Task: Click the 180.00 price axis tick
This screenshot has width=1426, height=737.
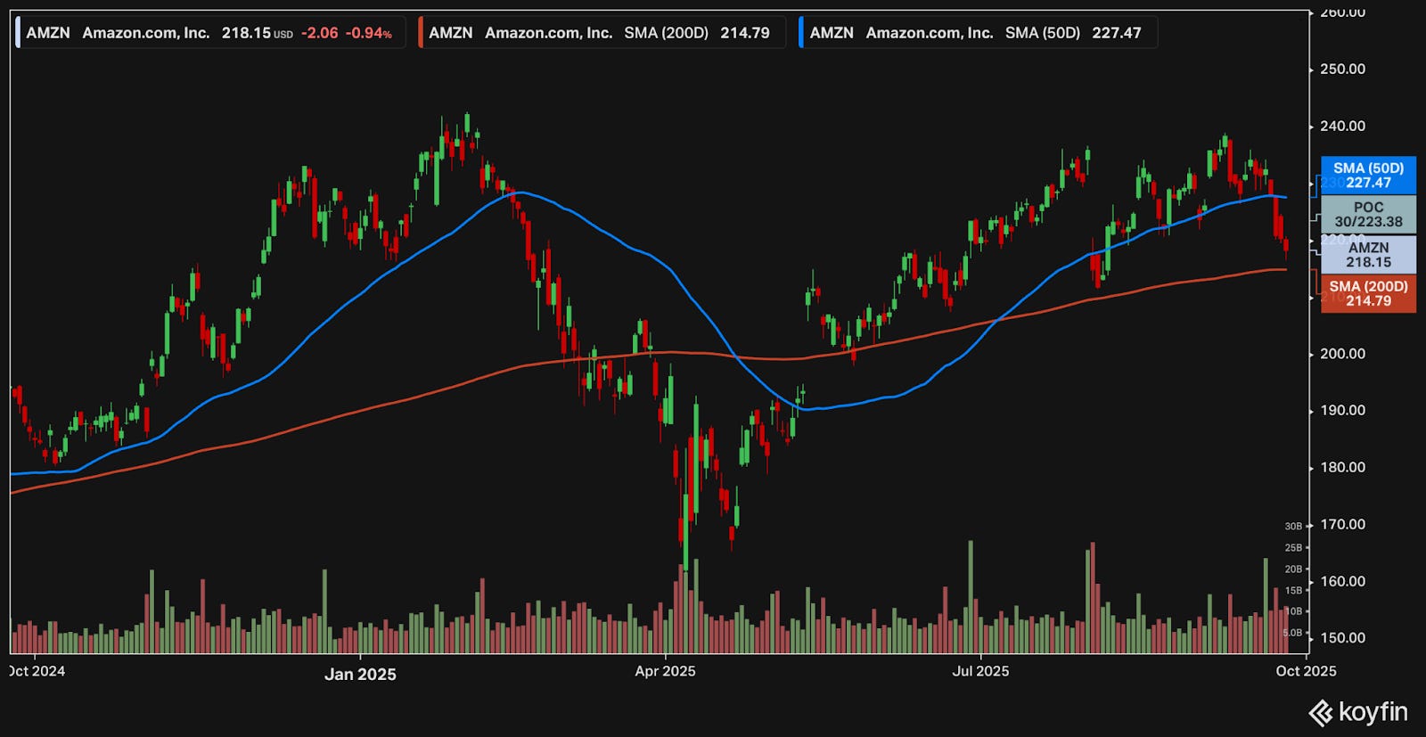Action: [x=1342, y=467]
